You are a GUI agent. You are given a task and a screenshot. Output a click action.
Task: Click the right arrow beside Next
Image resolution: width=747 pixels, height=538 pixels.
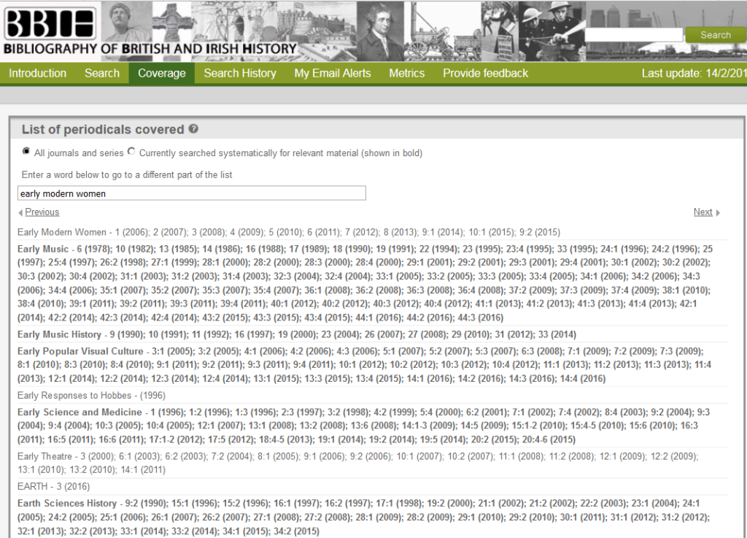pyautogui.click(x=718, y=212)
